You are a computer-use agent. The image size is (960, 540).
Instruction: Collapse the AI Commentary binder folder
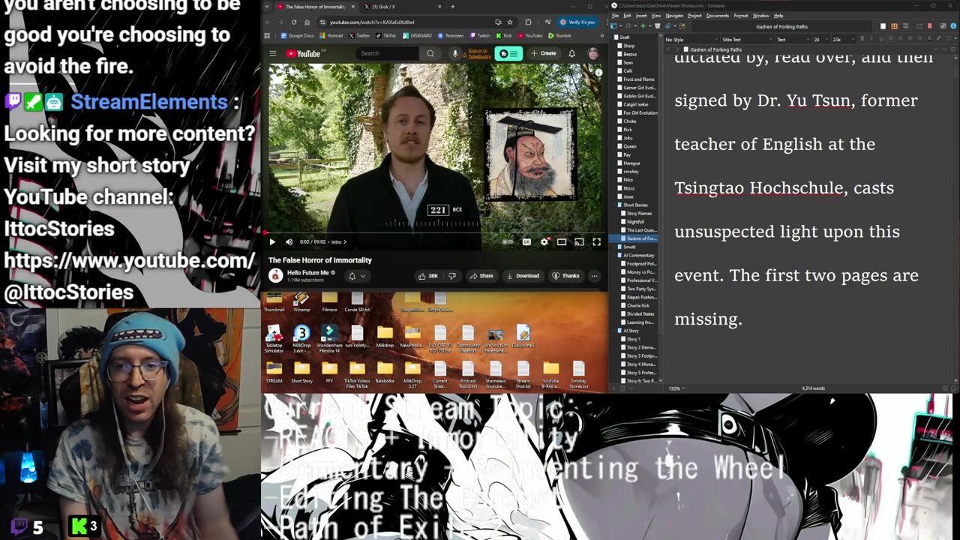(x=615, y=255)
